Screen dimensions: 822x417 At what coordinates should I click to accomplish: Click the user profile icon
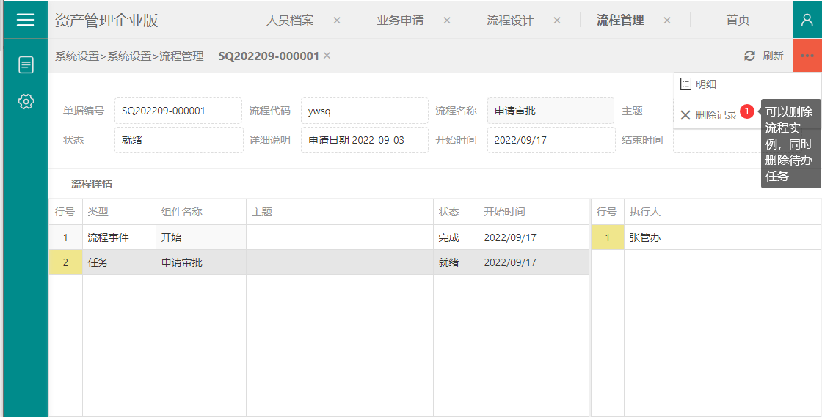[x=807, y=20]
